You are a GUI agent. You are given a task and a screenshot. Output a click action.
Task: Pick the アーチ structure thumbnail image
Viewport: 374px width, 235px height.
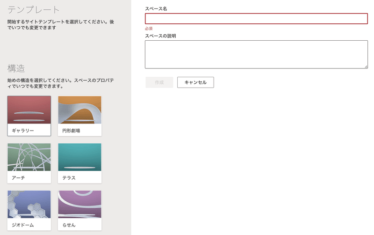pos(29,157)
